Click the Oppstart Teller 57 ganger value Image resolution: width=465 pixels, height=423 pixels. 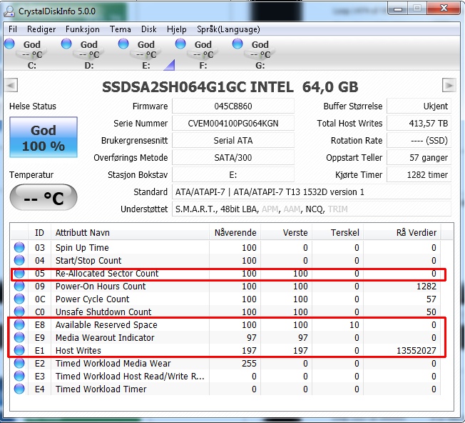coord(419,157)
